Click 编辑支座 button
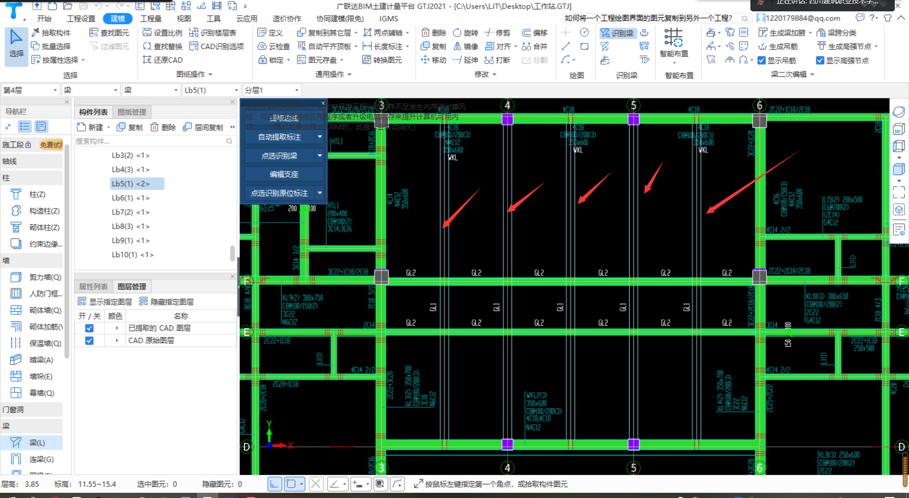Image resolution: width=909 pixels, height=498 pixels. tap(284, 174)
